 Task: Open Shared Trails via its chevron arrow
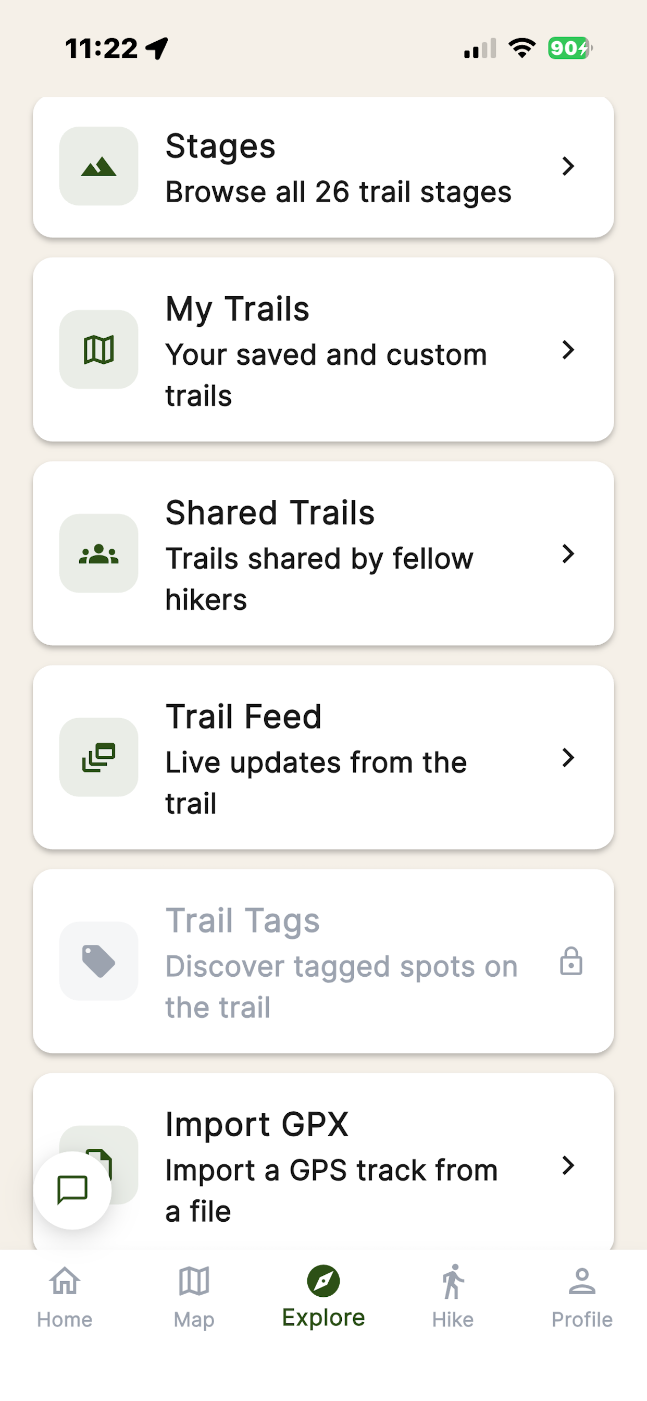click(568, 554)
